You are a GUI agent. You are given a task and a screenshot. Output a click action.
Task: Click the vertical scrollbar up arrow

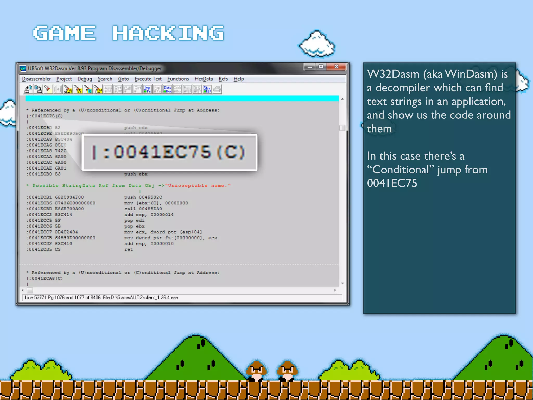click(342, 99)
